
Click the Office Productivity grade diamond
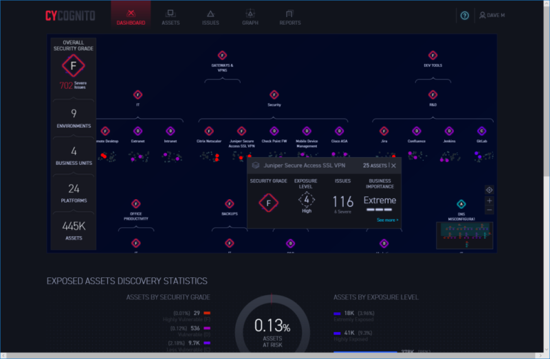[x=135, y=204]
